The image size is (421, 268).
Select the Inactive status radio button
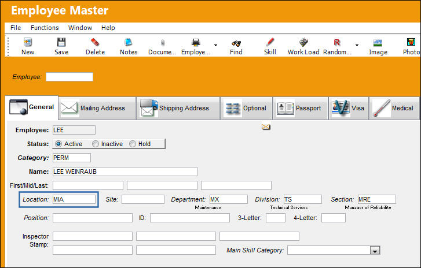[96, 144]
